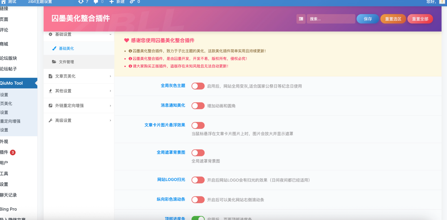Viewport: 447px width, 220px height.
Task: Click the 全局灰色主题 label
Action: (x=173, y=86)
